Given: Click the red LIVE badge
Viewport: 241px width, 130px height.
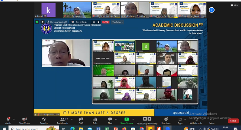Looking at the screenshot, I should coord(105,22).
